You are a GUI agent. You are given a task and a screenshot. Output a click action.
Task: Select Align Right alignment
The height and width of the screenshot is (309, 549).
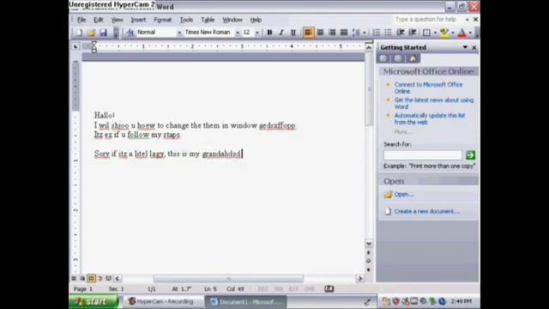(332, 33)
